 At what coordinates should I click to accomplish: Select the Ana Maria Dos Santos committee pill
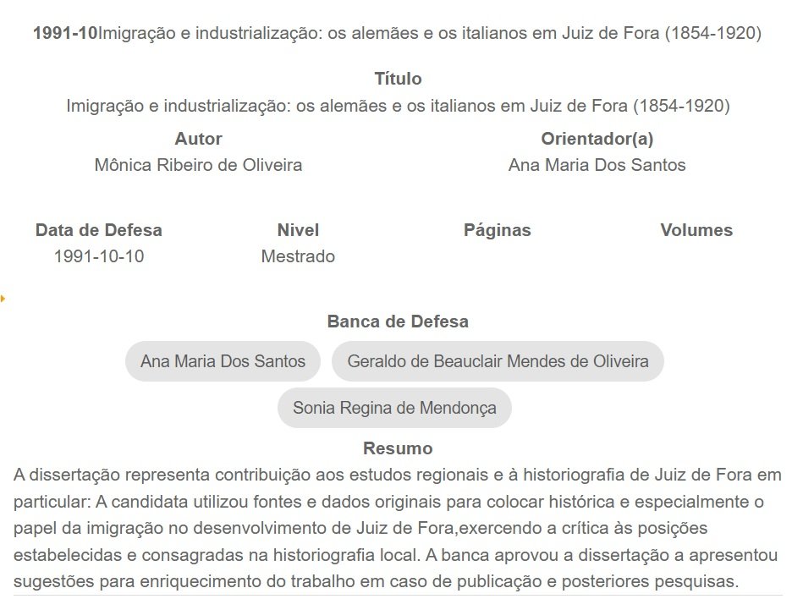[x=223, y=361]
